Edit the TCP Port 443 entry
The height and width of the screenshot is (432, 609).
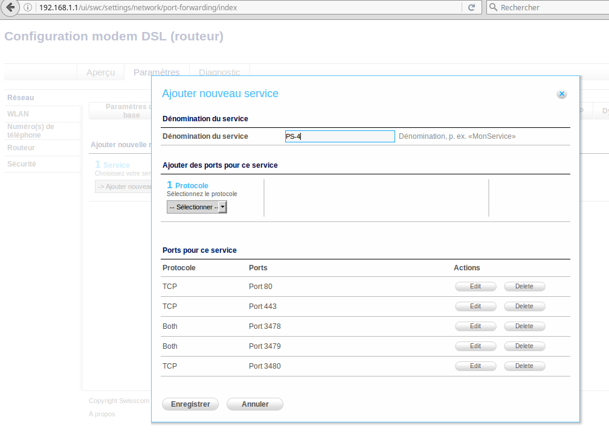(x=475, y=307)
